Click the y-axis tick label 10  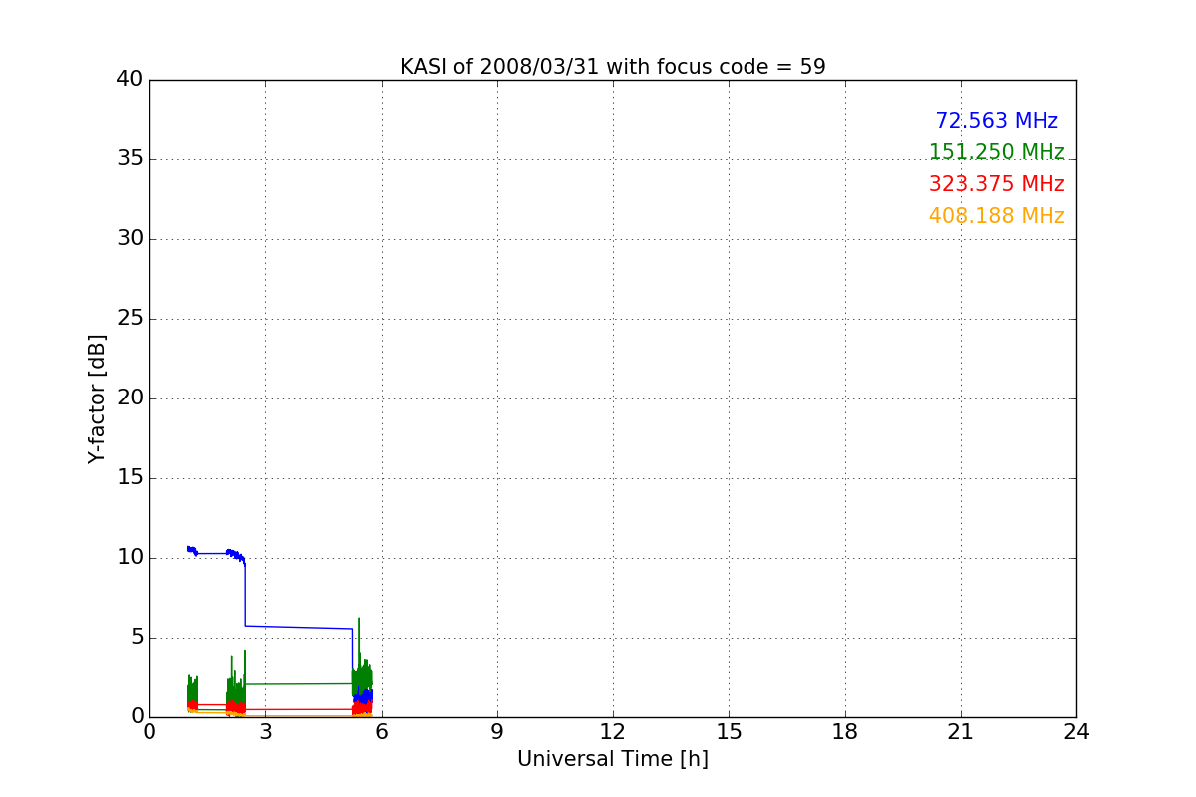pyautogui.click(x=129, y=558)
